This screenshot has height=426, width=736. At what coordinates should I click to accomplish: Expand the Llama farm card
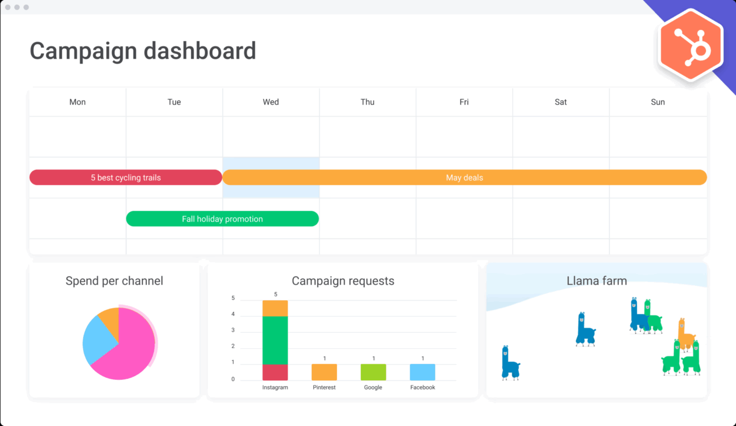click(x=597, y=281)
